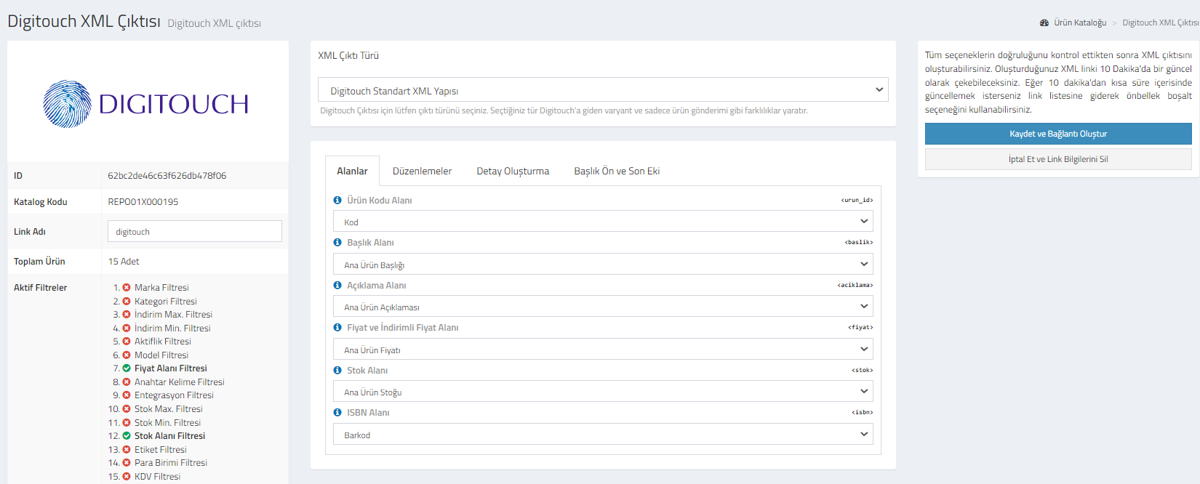This screenshot has height=484, width=1200.
Task: Open the XML Çıktı Türü dropdown
Action: click(602, 90)
